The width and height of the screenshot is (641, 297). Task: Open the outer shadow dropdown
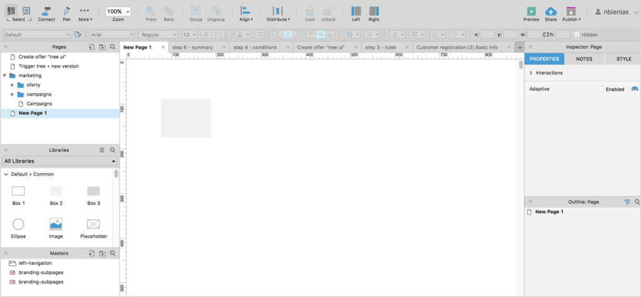coord(372,35)
